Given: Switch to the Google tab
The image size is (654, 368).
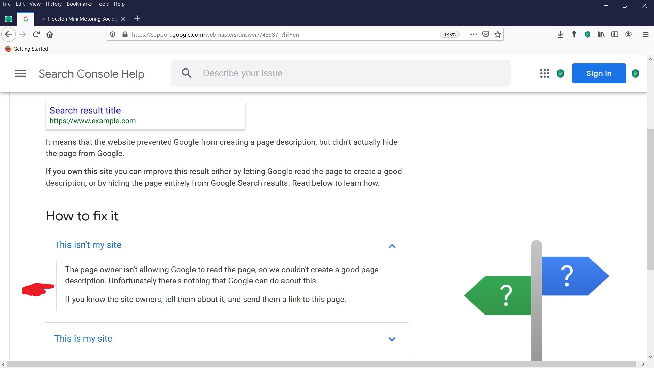Looking at the screenshot, I should click(x=26, y=19).
